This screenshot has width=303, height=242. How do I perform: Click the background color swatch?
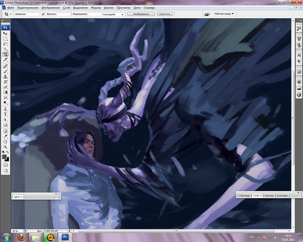(7, 159)
